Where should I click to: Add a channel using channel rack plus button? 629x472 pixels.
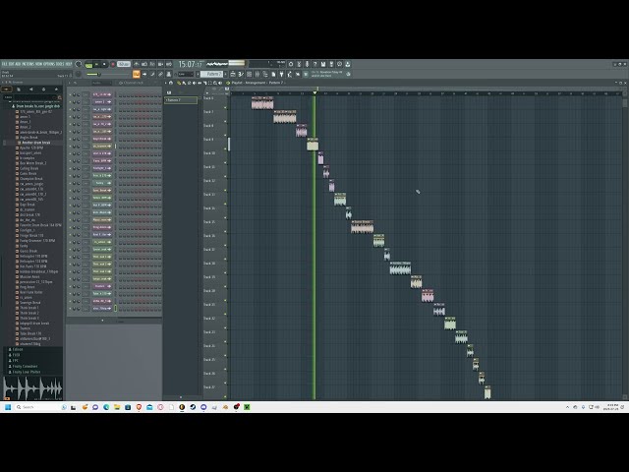pyautogui.click(x=102, y=321)
